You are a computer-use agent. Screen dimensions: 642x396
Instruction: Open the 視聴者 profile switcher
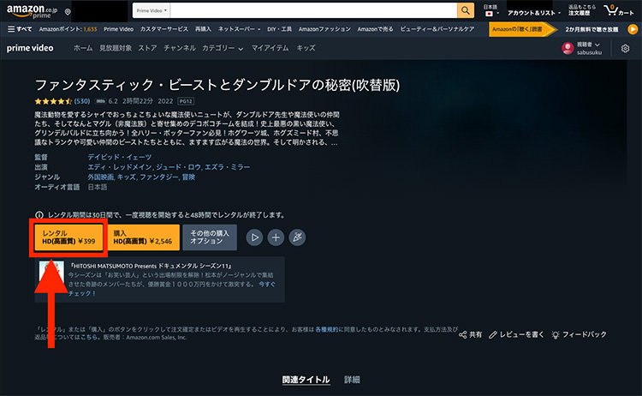click(589, 45)
